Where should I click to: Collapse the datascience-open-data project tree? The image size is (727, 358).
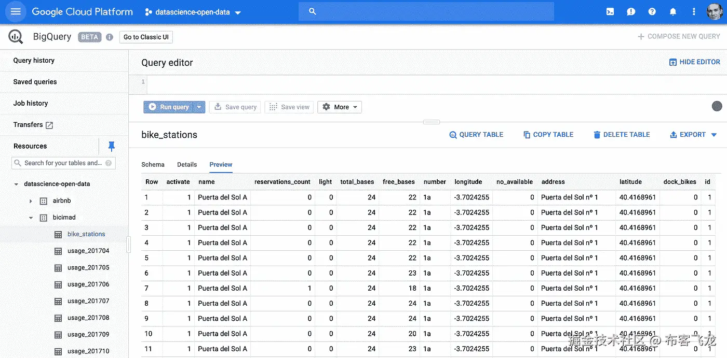point(17,184)
